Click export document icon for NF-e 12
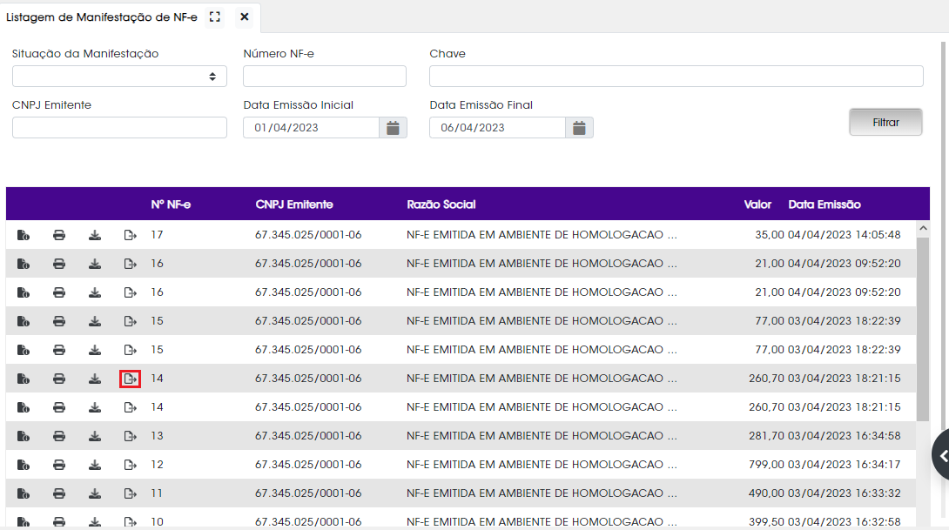This screenshot has width=949, height=530. click(x=130, y=465)
